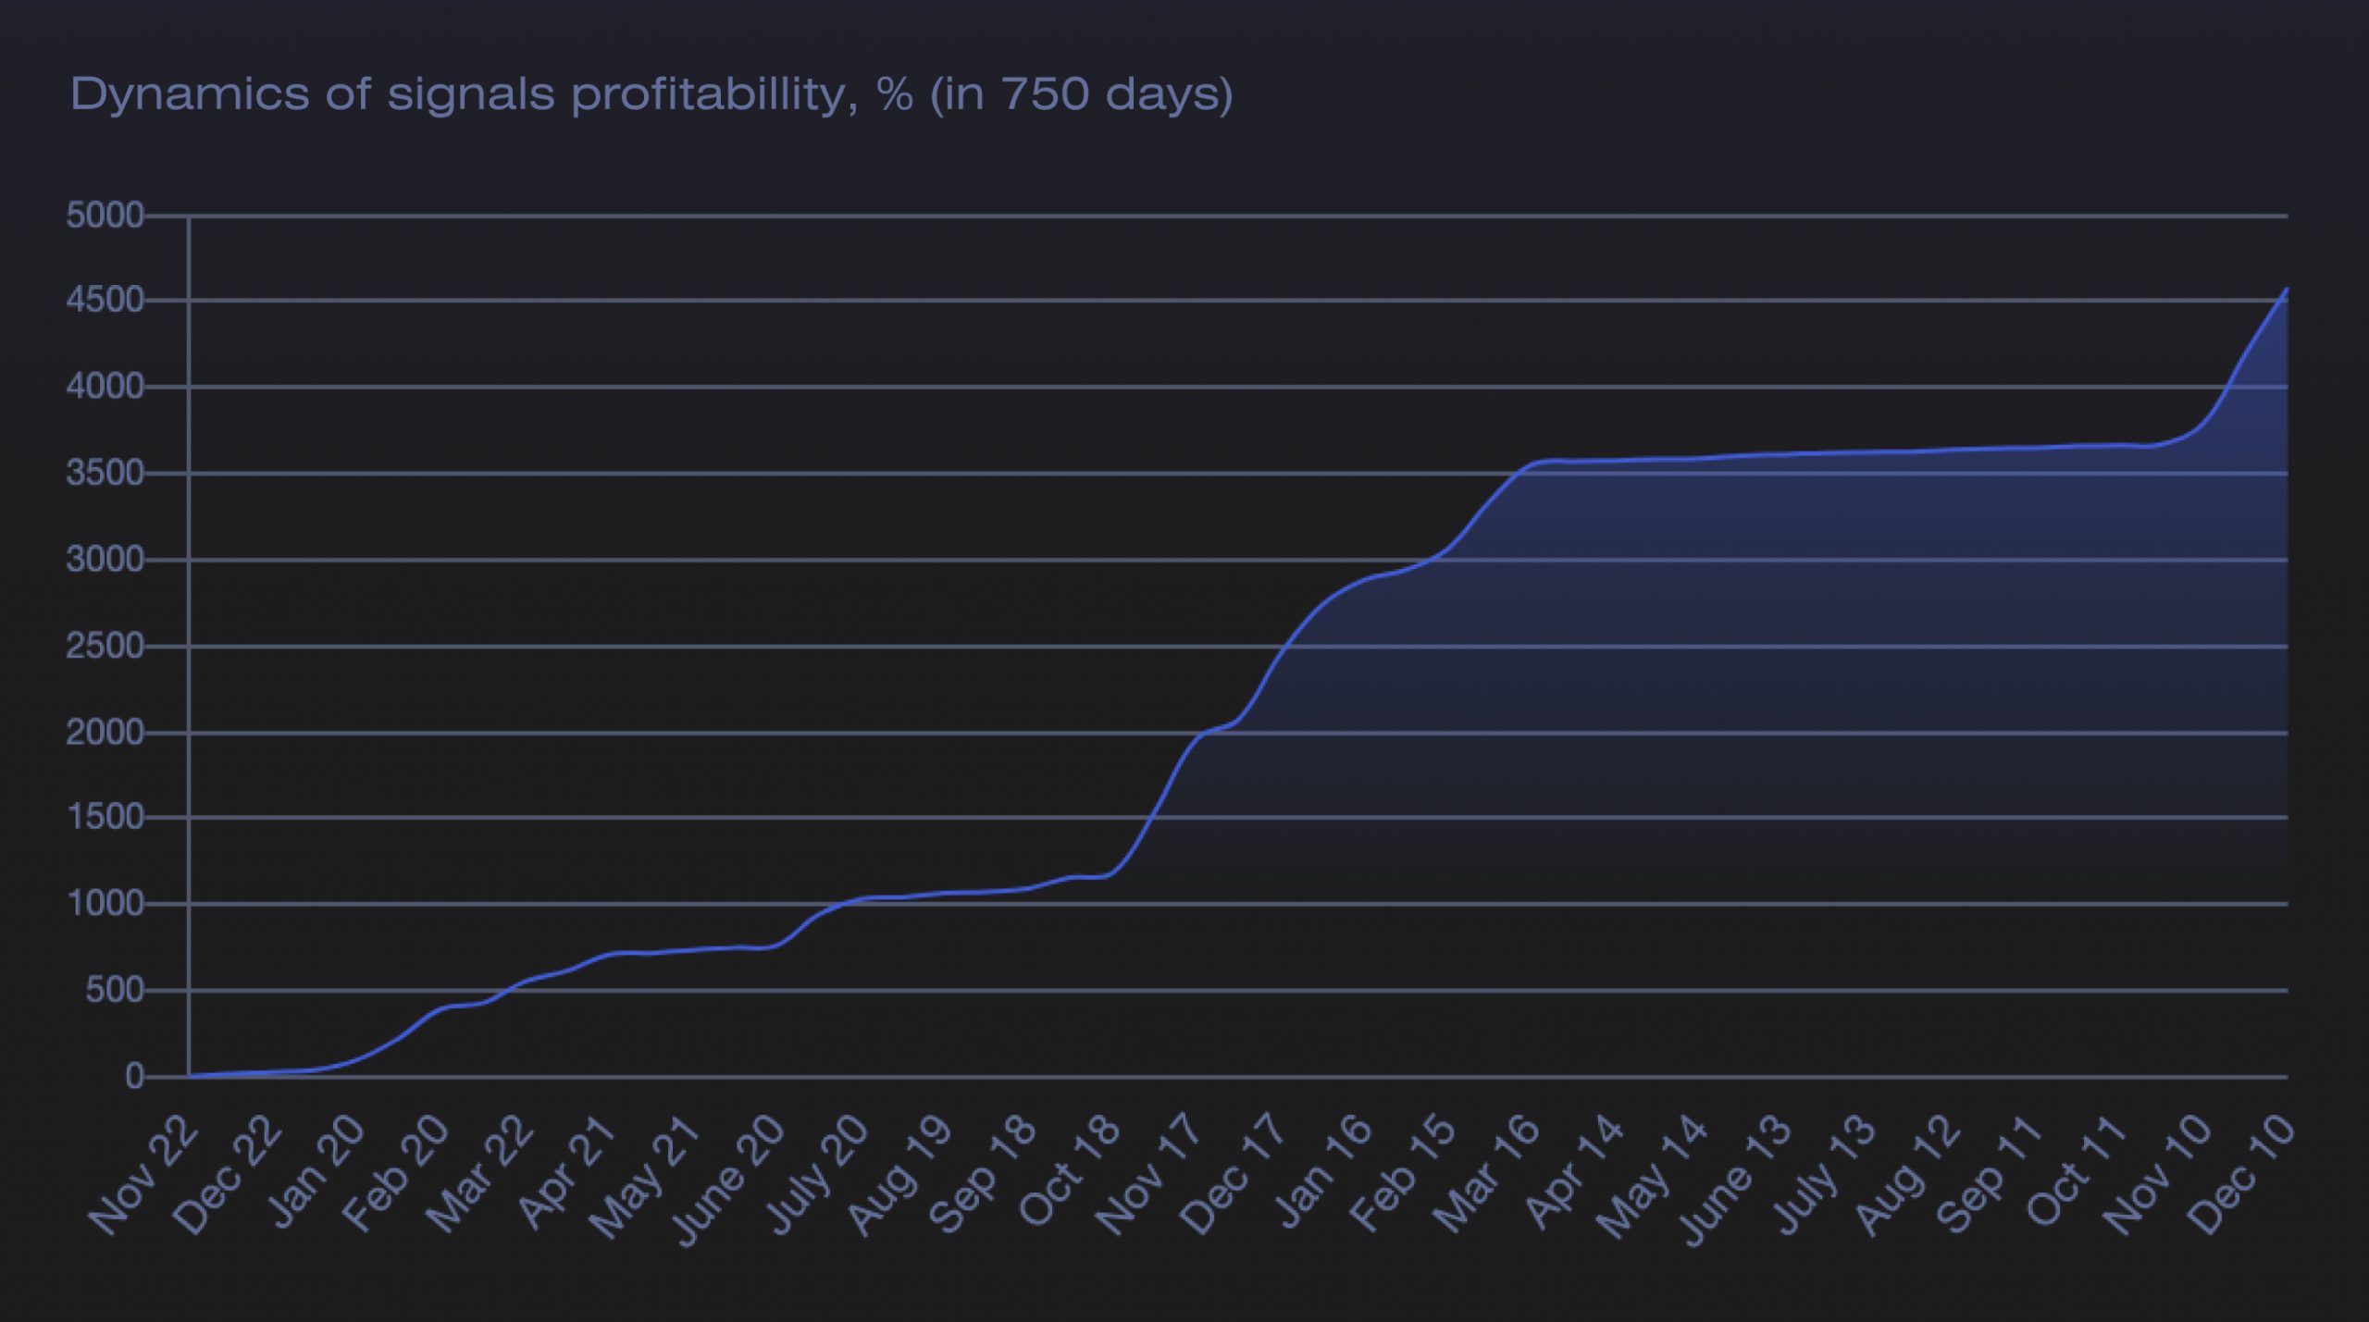Click the x-axis label Dec 17

[x=1233, y=1174]
